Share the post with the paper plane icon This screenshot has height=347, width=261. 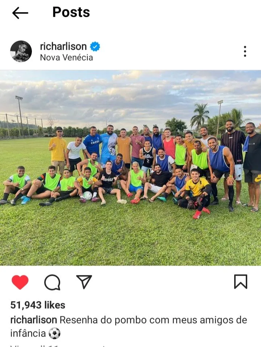point(84,282)
